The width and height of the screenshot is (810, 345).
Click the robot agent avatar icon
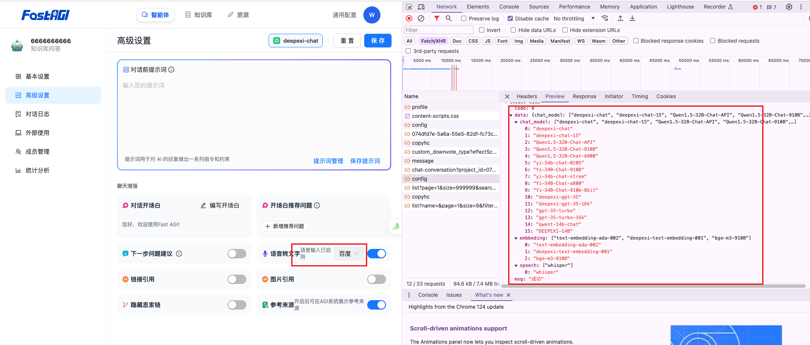pyautogui.click(x=17, y=45)
